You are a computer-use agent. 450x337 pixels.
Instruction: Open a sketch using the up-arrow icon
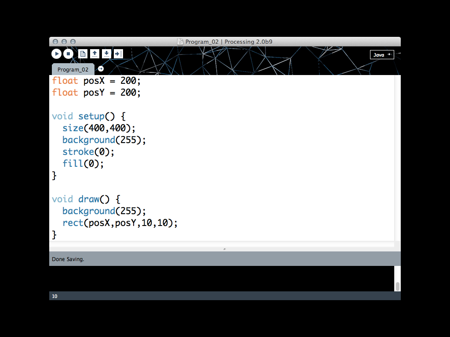[94, 54]
